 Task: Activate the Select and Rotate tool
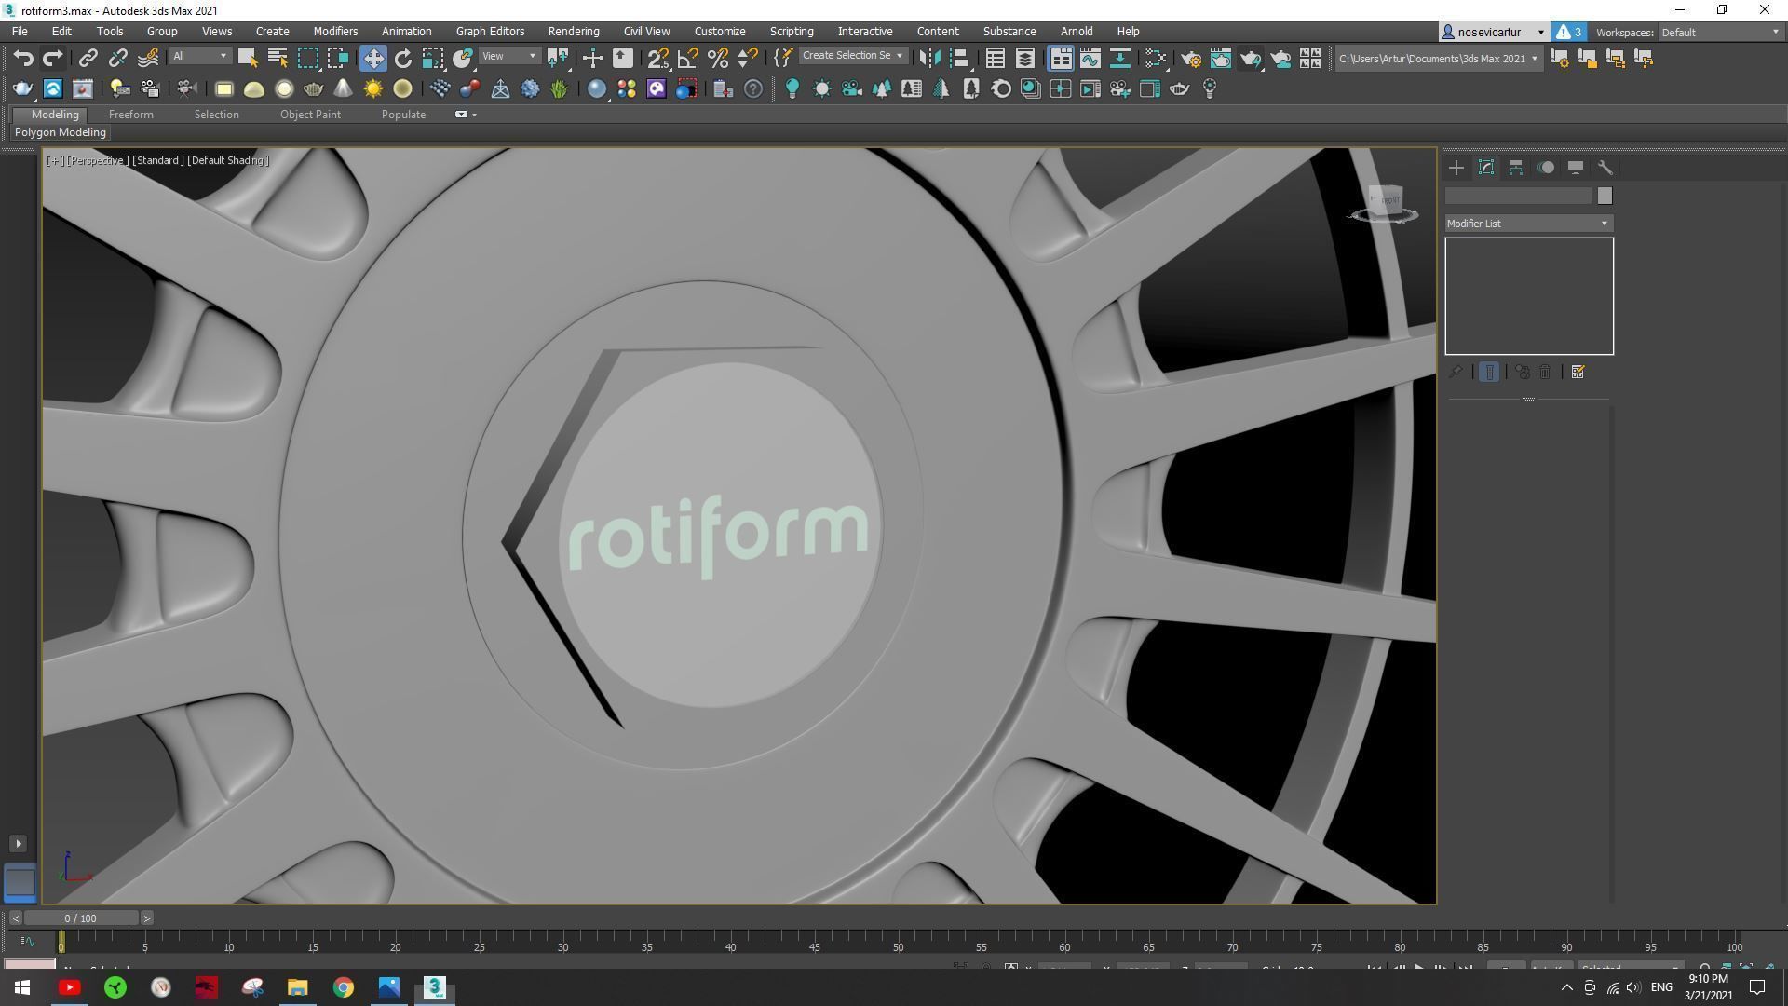pos(403,58)
